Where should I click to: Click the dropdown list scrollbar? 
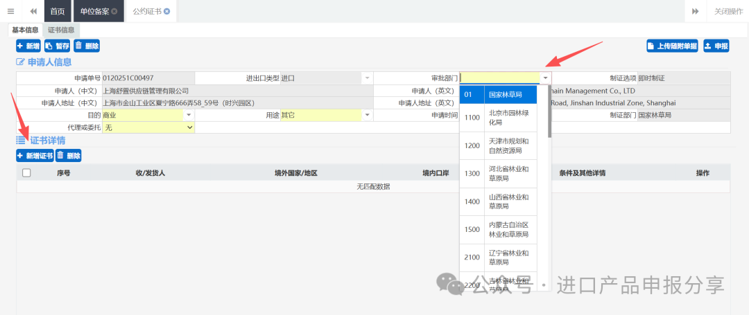point(550,111)
